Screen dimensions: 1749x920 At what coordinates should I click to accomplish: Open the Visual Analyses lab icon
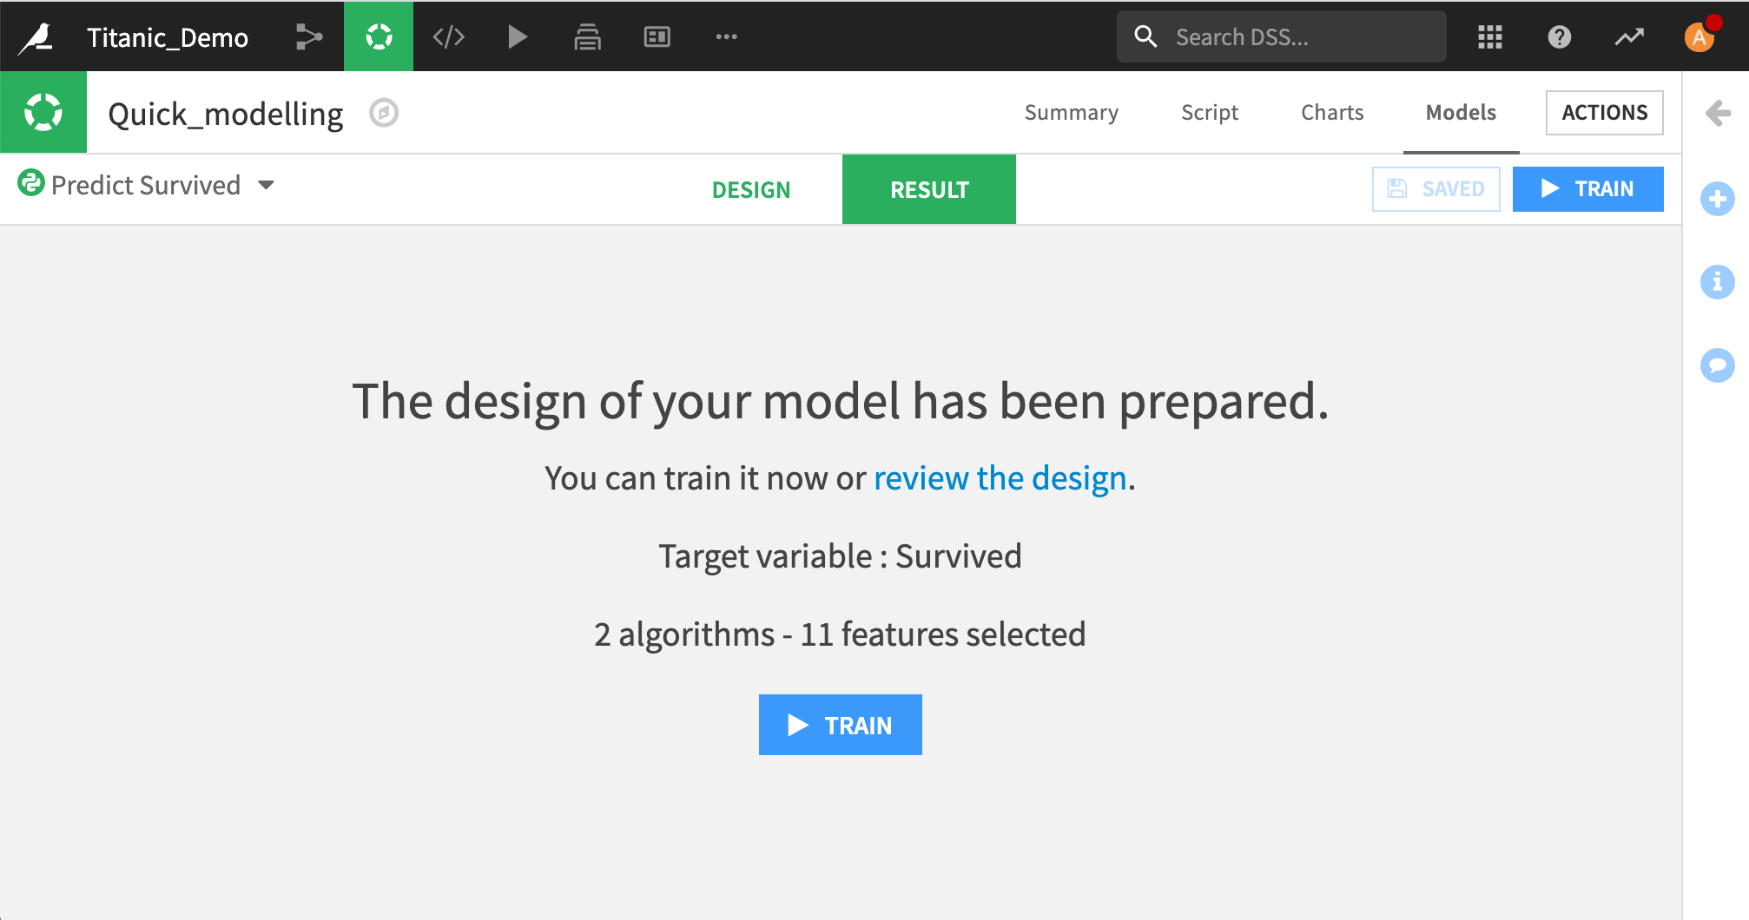coord(379,36)
